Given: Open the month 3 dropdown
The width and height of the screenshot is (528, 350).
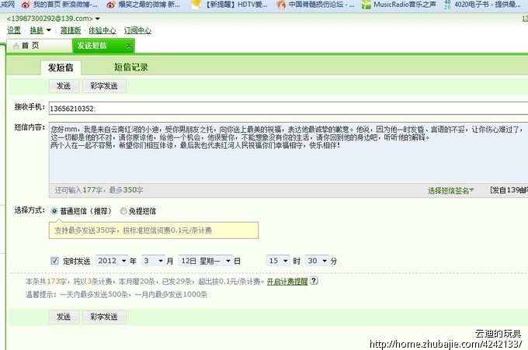Looking at the screenshot, I should pos(153,261).
